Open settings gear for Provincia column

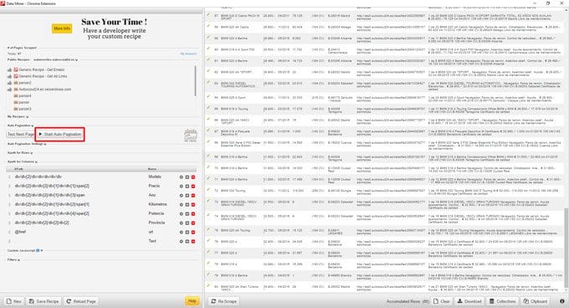(181, 223)
